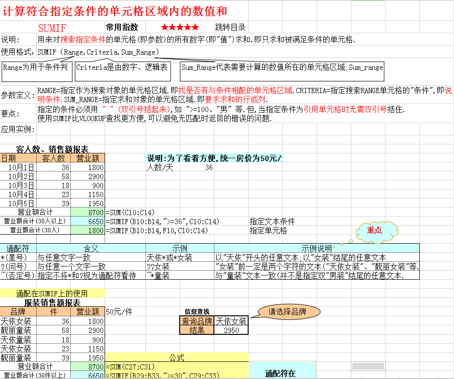Select the 查询品牌 value cell 天依女装
The height and width of the screenshot is (379, 454).
coord(231,321)
